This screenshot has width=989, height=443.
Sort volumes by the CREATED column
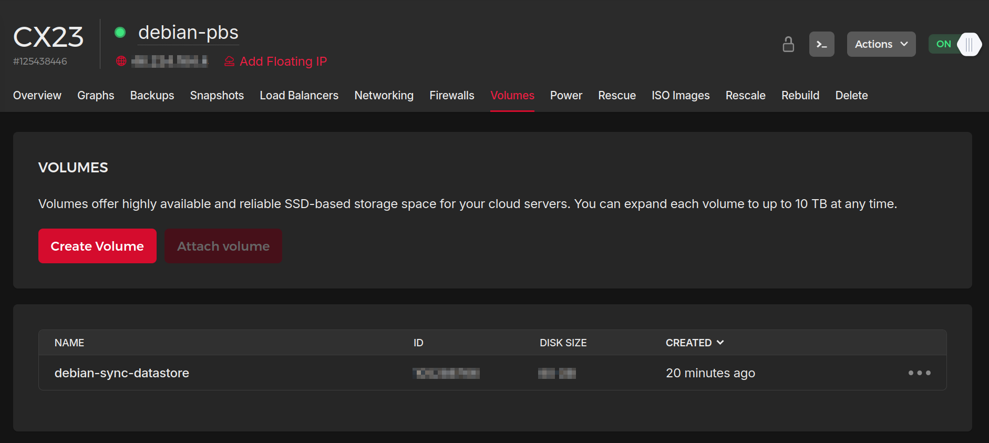click(x=694, y=343)
